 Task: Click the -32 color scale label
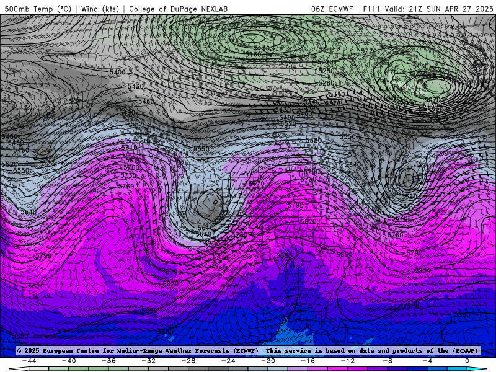[149, 361]
